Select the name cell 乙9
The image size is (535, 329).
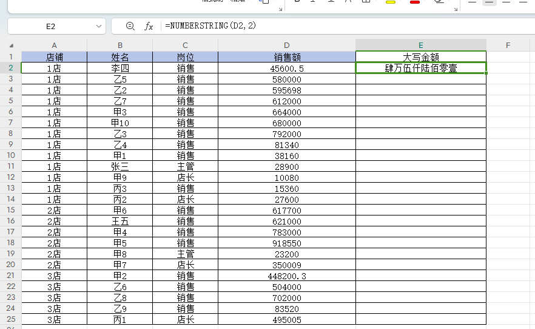pyautogui.click(x=119, y=308)
